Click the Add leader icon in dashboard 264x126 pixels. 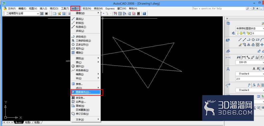click(254, 85)
